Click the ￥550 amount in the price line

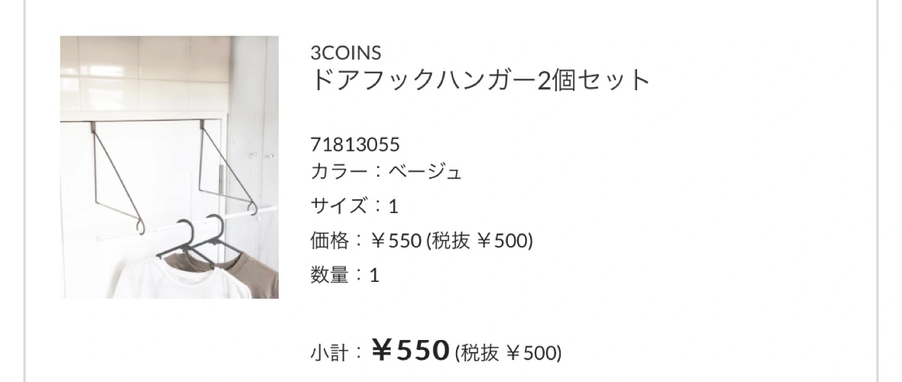[397, 241]
